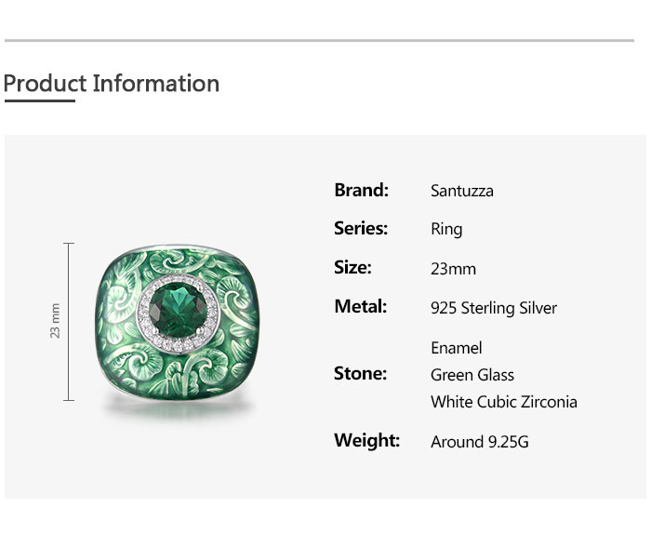Click the Weight: label

click(366, 440)
